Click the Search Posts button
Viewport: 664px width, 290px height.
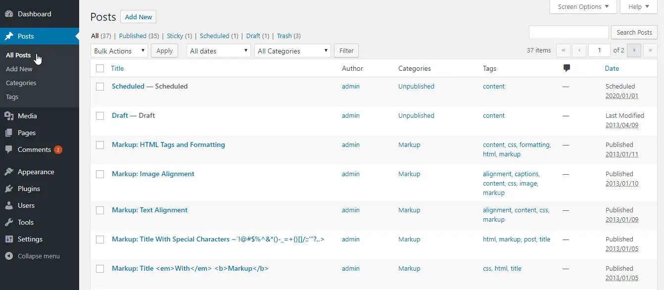click(634, 32)
